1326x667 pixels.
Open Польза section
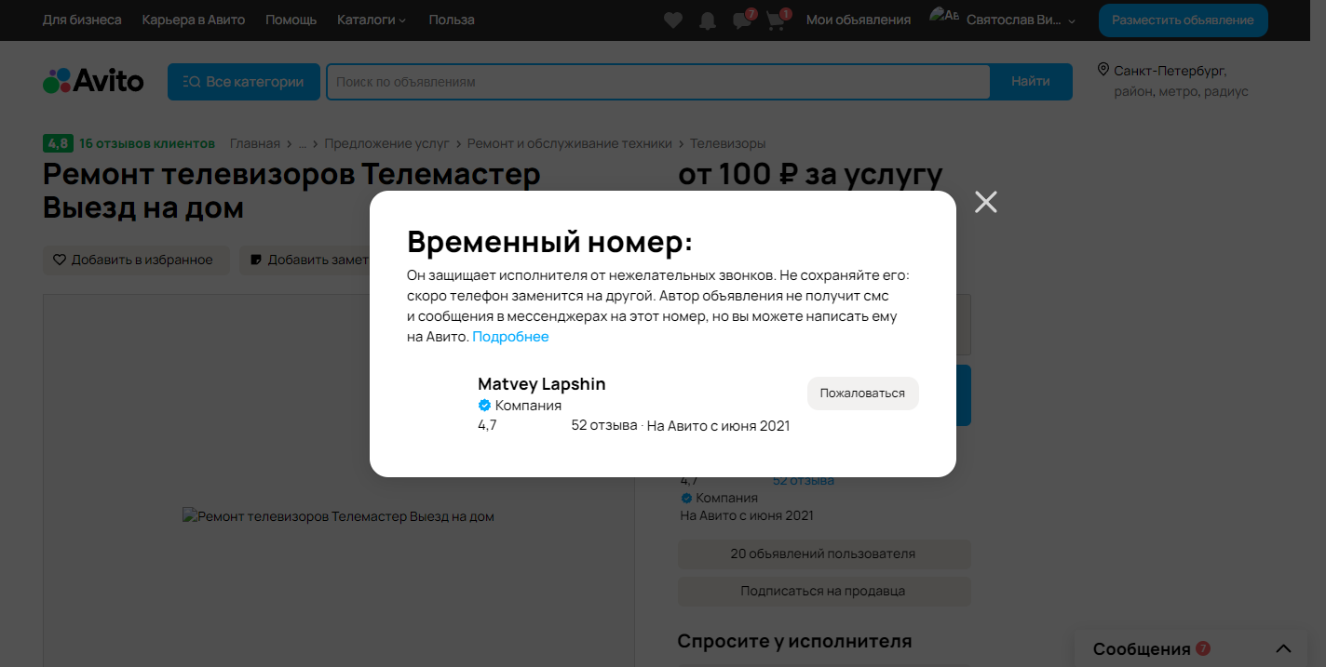point(452,20)
